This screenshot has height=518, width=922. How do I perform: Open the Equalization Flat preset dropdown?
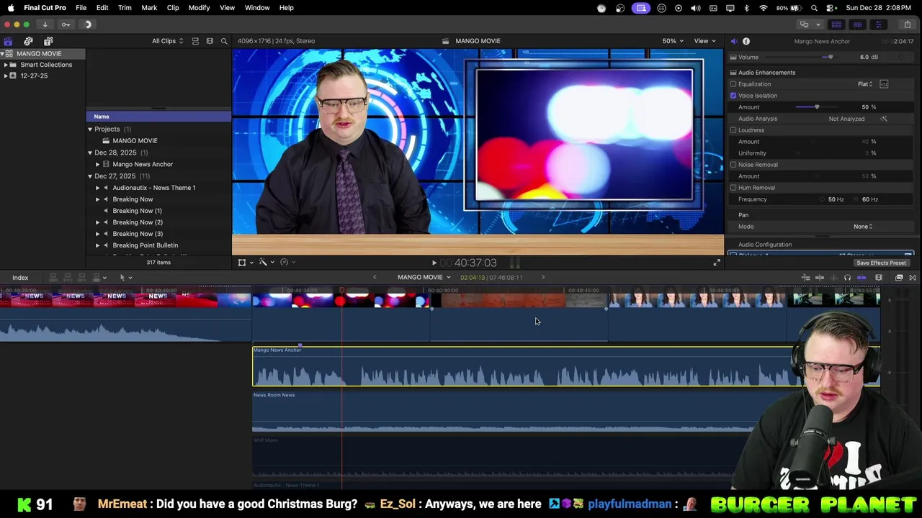(865, 84)
